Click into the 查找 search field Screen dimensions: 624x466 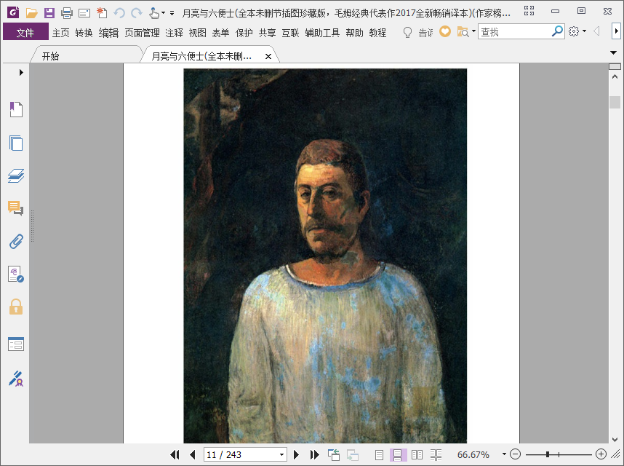point(515,31)
